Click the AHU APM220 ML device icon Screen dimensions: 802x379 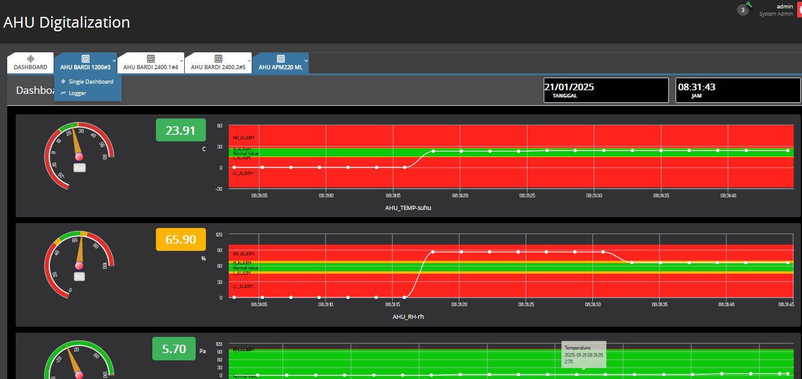281,59
